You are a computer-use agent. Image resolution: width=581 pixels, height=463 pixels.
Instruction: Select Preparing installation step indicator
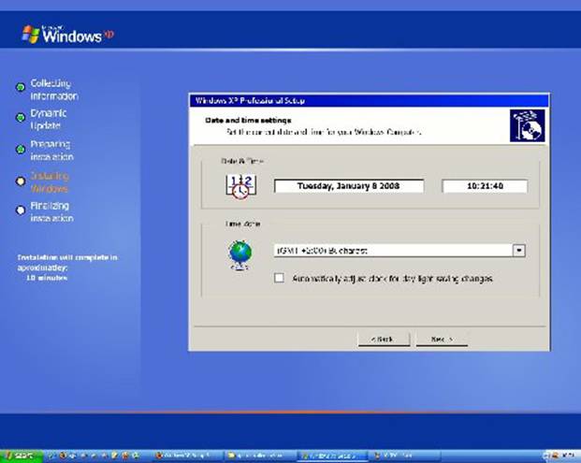pyautogui.click(x=21, y=150)
